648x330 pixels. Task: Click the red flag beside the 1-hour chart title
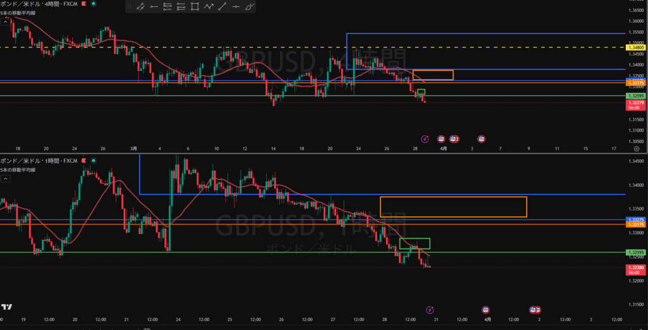(x=84, y=162)
